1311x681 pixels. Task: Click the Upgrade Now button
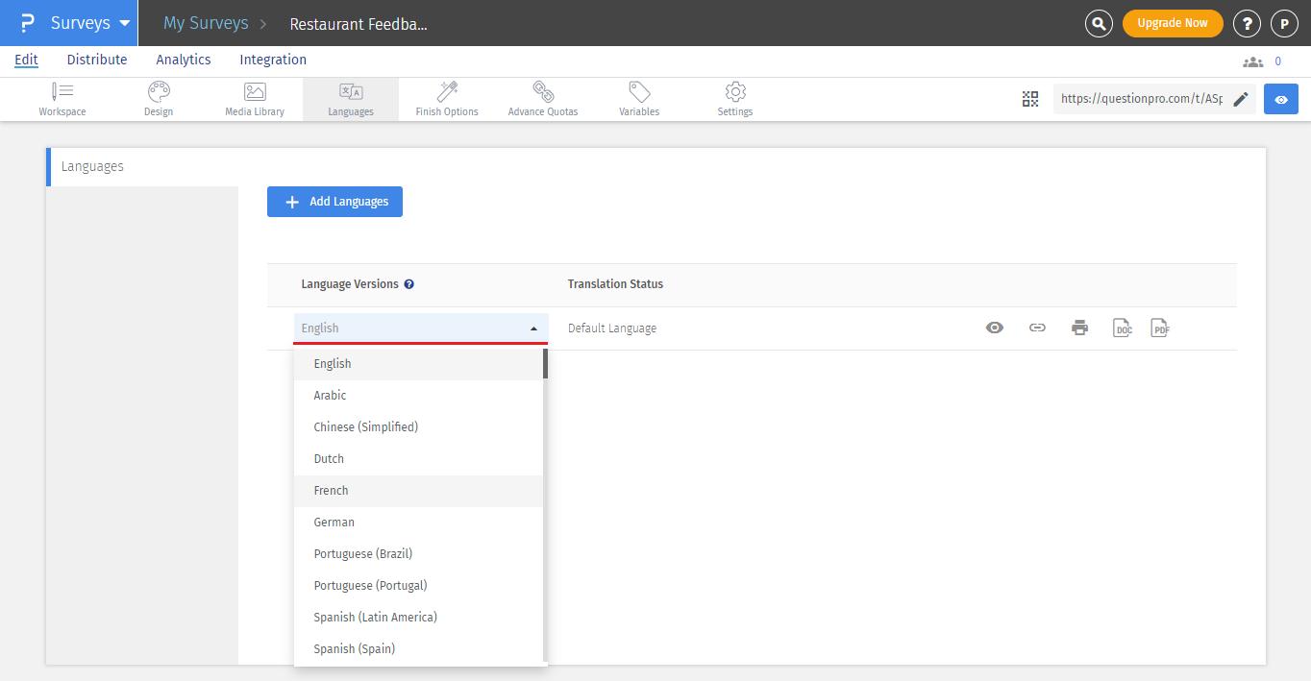(x=1172, y=23)
